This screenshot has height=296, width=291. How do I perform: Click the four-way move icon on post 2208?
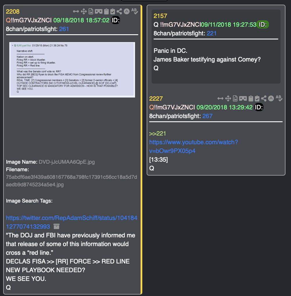point(84,12)
